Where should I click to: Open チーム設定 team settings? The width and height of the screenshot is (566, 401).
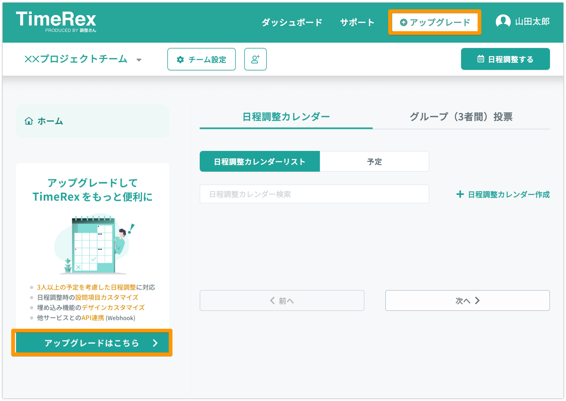coord(202,59)
